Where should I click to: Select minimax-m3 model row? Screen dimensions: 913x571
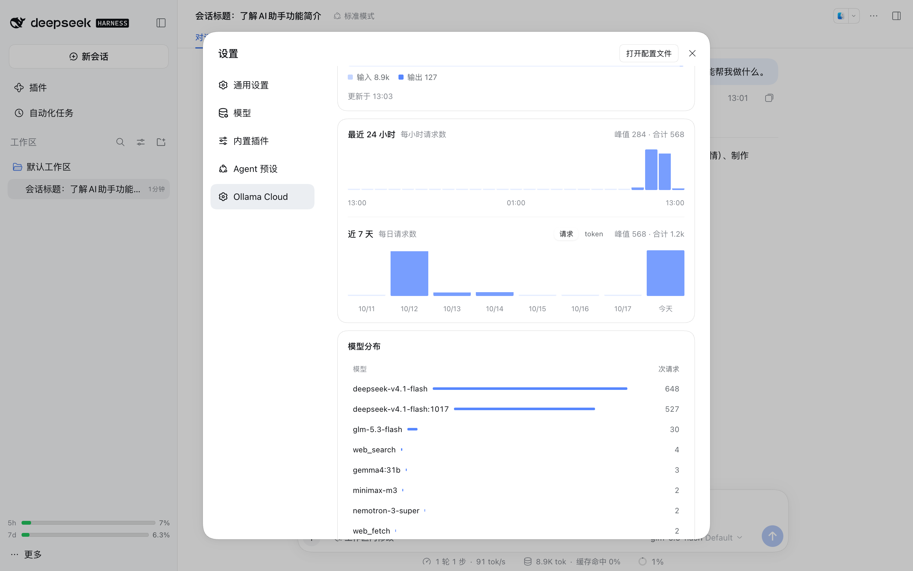point(516,490)
